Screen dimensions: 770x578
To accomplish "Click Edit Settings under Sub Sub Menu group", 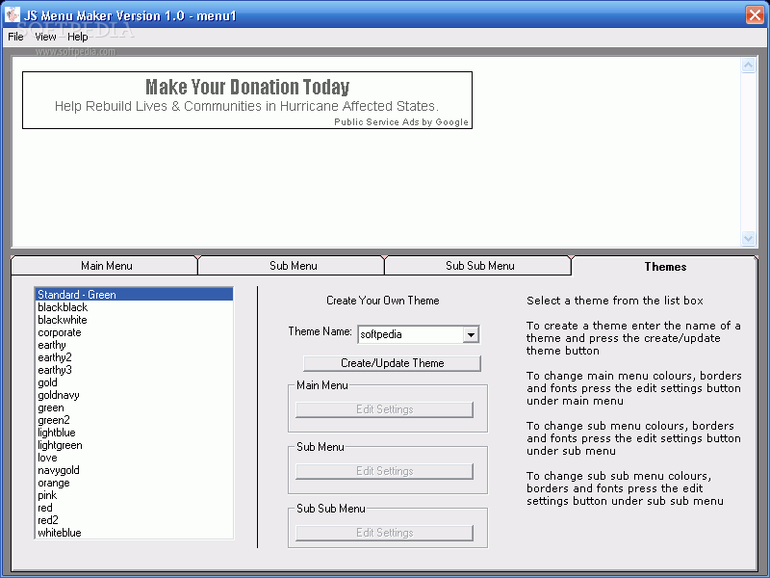I will (x=384, y=533).
